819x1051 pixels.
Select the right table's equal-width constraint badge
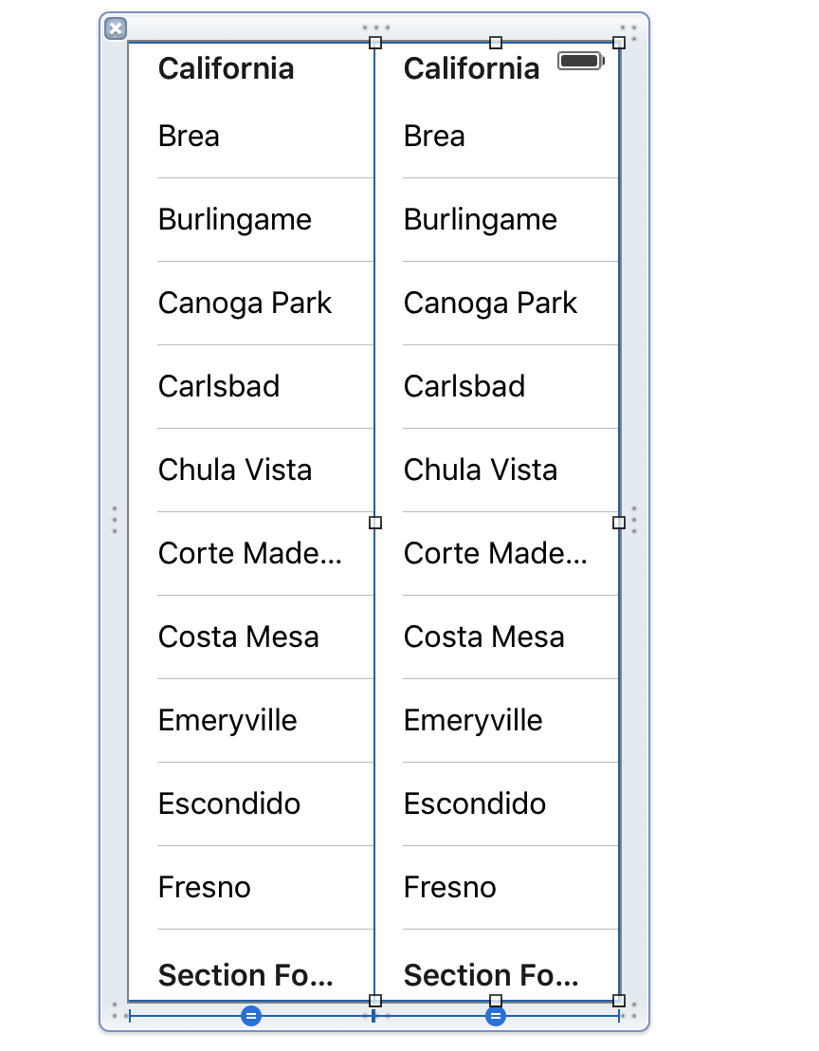point(496,1016)
